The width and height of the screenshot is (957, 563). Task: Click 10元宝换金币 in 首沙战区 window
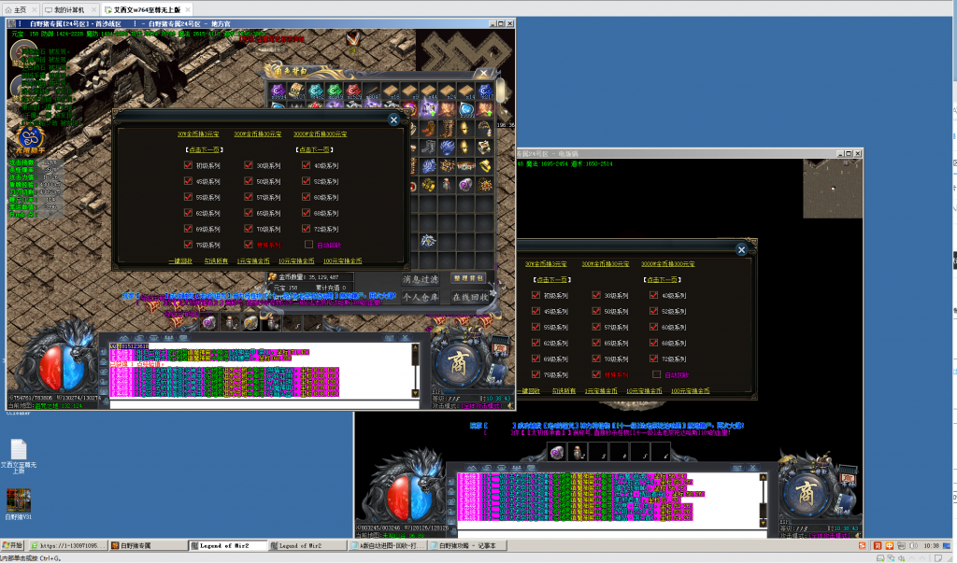click(x=296, y=260)
